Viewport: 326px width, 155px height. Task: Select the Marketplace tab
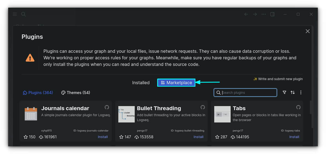tap(176, 83)
